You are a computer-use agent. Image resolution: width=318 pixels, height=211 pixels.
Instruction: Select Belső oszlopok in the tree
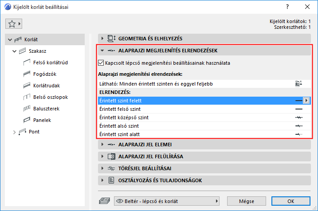tap(51, 97)
